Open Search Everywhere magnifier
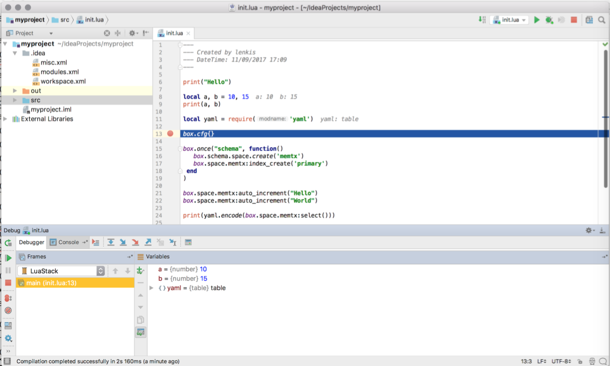Screen dimensions: 610x366 [x=602, y=20]
